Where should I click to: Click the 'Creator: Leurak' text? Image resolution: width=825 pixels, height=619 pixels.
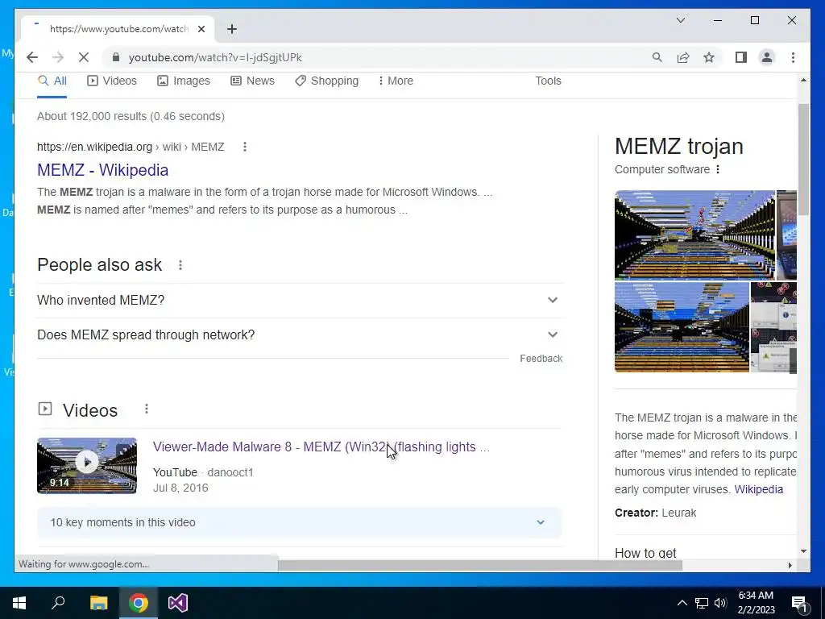click(x=655, y=513)
